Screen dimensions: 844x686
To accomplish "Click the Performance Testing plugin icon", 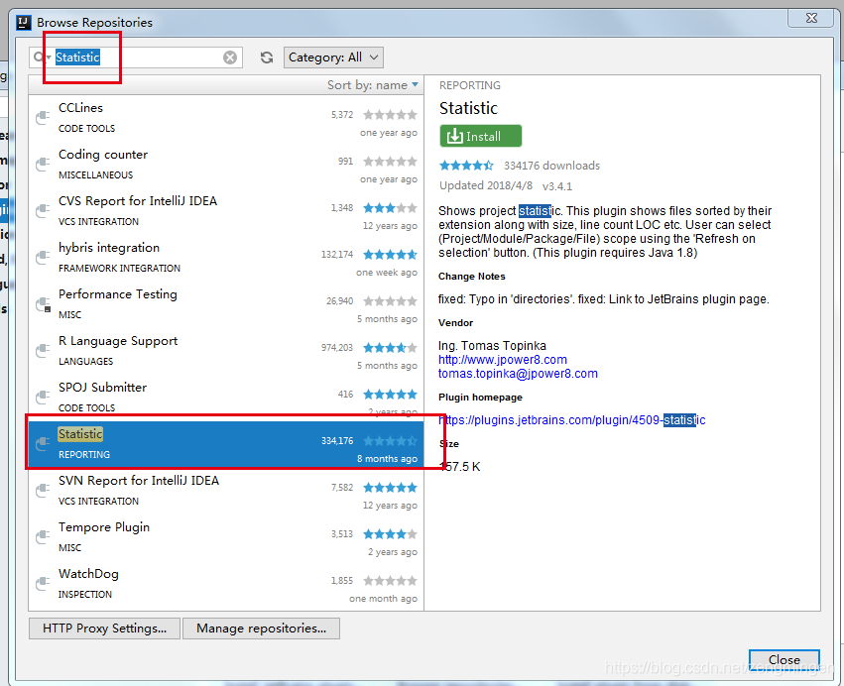I will click(43, 304).
